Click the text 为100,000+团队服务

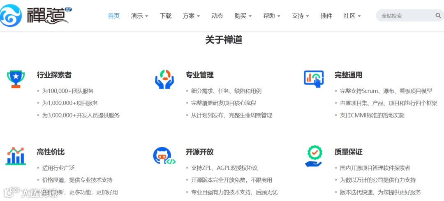(x=68, y=91)
